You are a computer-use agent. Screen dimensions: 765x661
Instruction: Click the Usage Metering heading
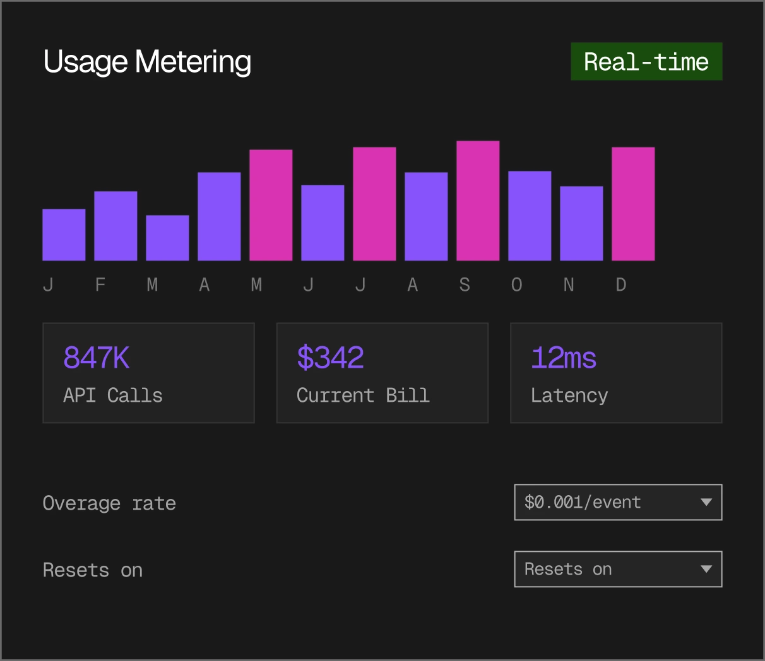pyautogui.click(x=147, y=62)
